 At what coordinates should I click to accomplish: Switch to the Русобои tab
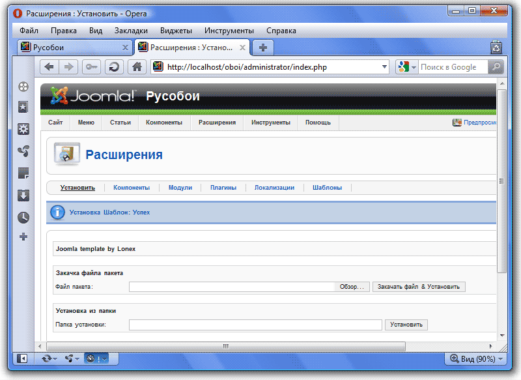click(73, 48)
